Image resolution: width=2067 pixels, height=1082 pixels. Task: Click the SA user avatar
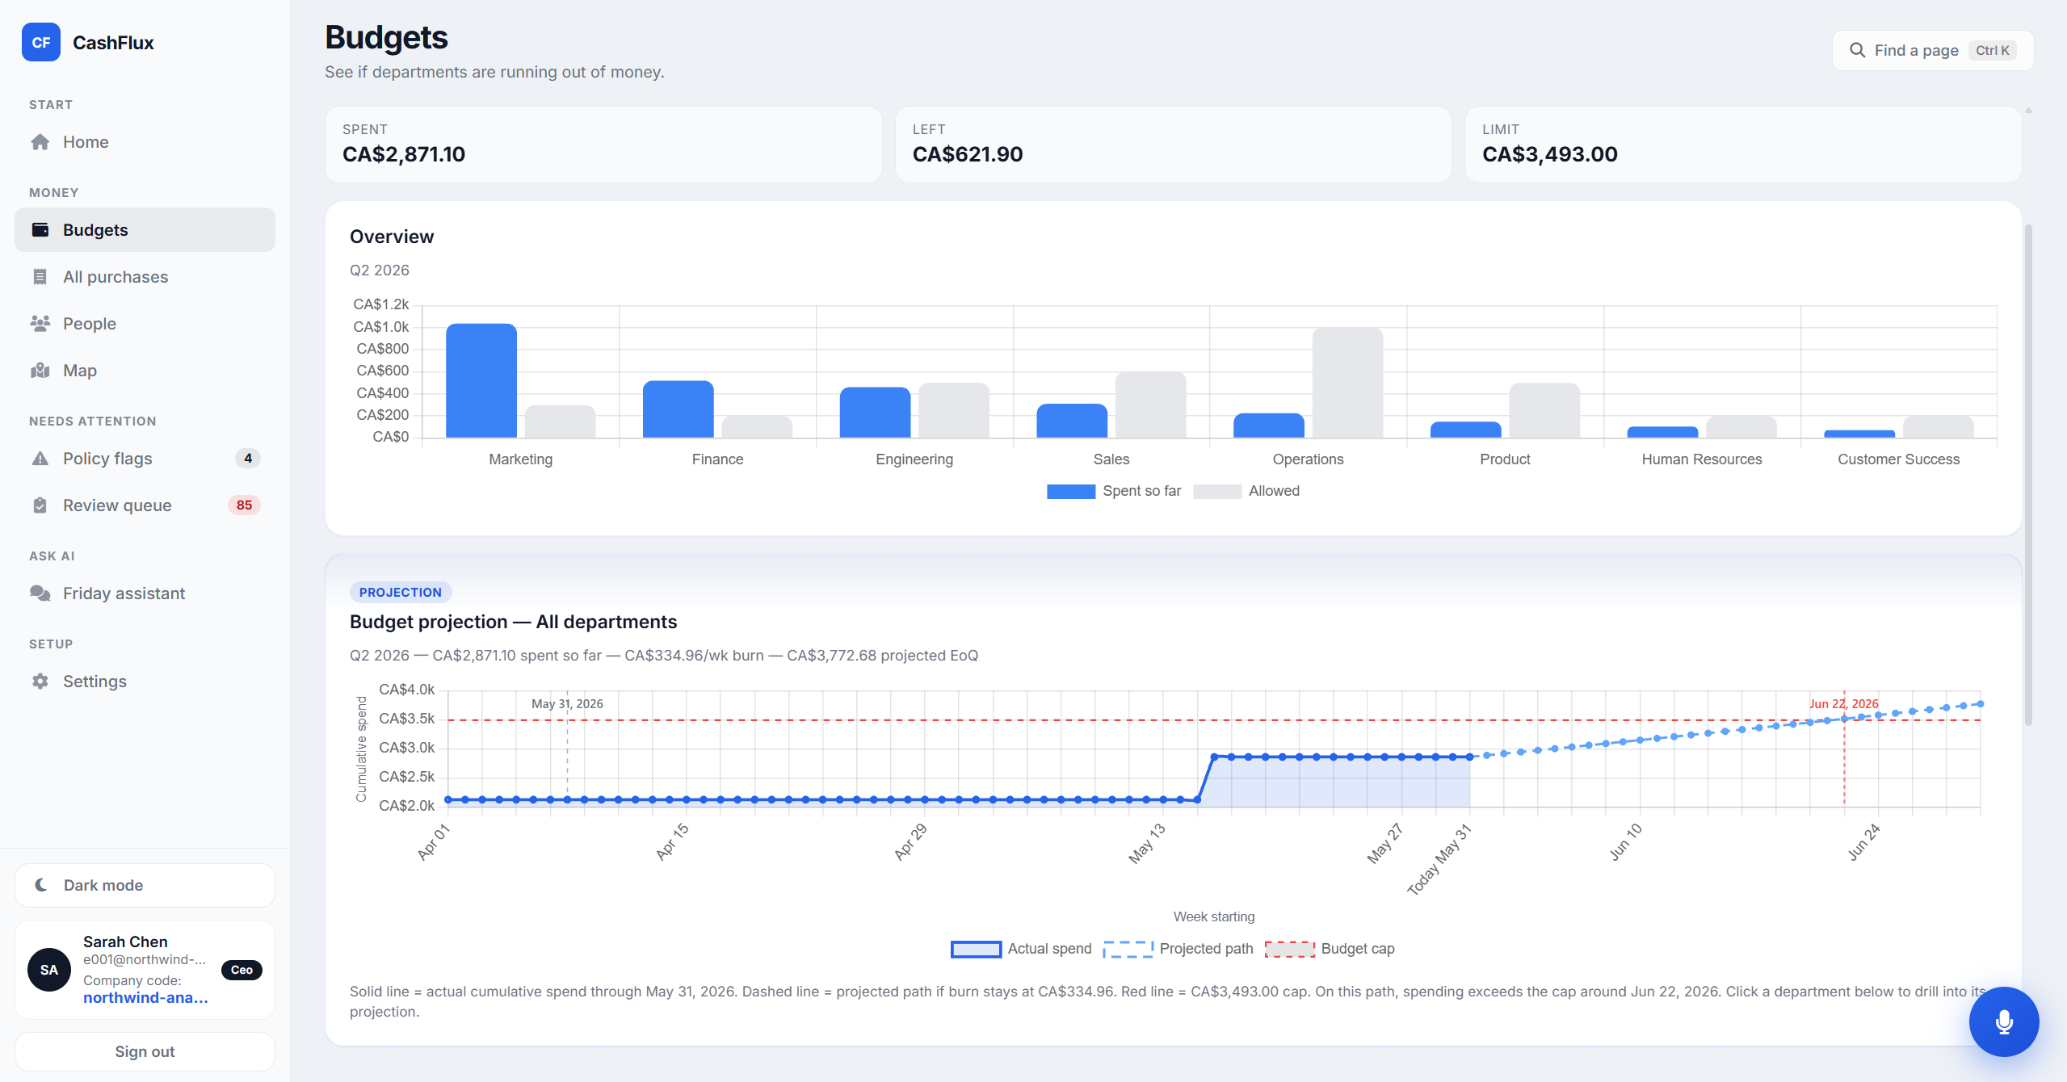pos(49,970)
